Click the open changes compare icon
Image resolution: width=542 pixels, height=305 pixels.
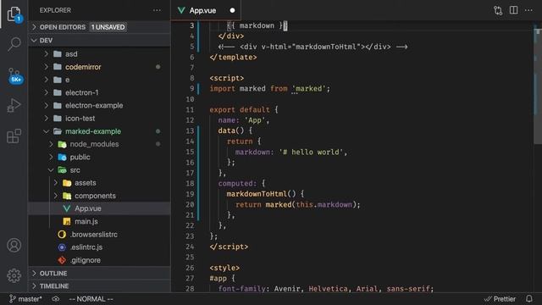point(498,10)
